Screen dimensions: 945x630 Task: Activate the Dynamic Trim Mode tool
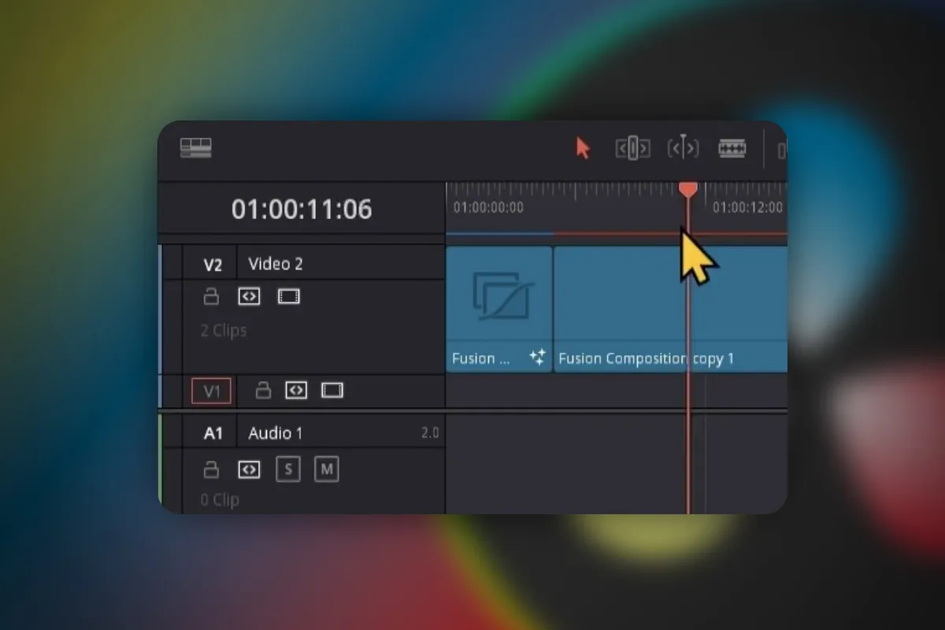[x=683, y=148]
